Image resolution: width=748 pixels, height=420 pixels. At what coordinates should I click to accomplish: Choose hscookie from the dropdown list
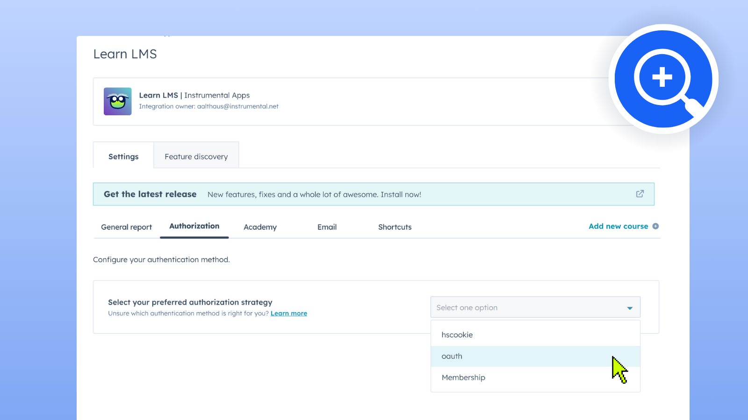click(457, 335)
